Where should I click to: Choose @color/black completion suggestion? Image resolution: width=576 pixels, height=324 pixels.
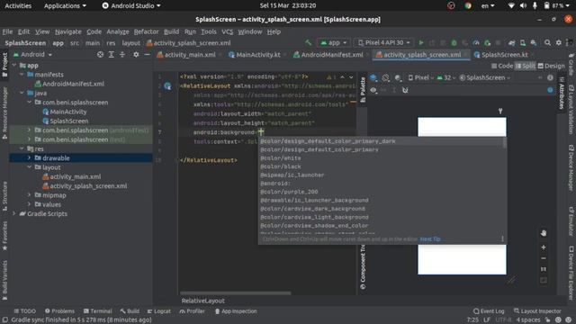381,166
